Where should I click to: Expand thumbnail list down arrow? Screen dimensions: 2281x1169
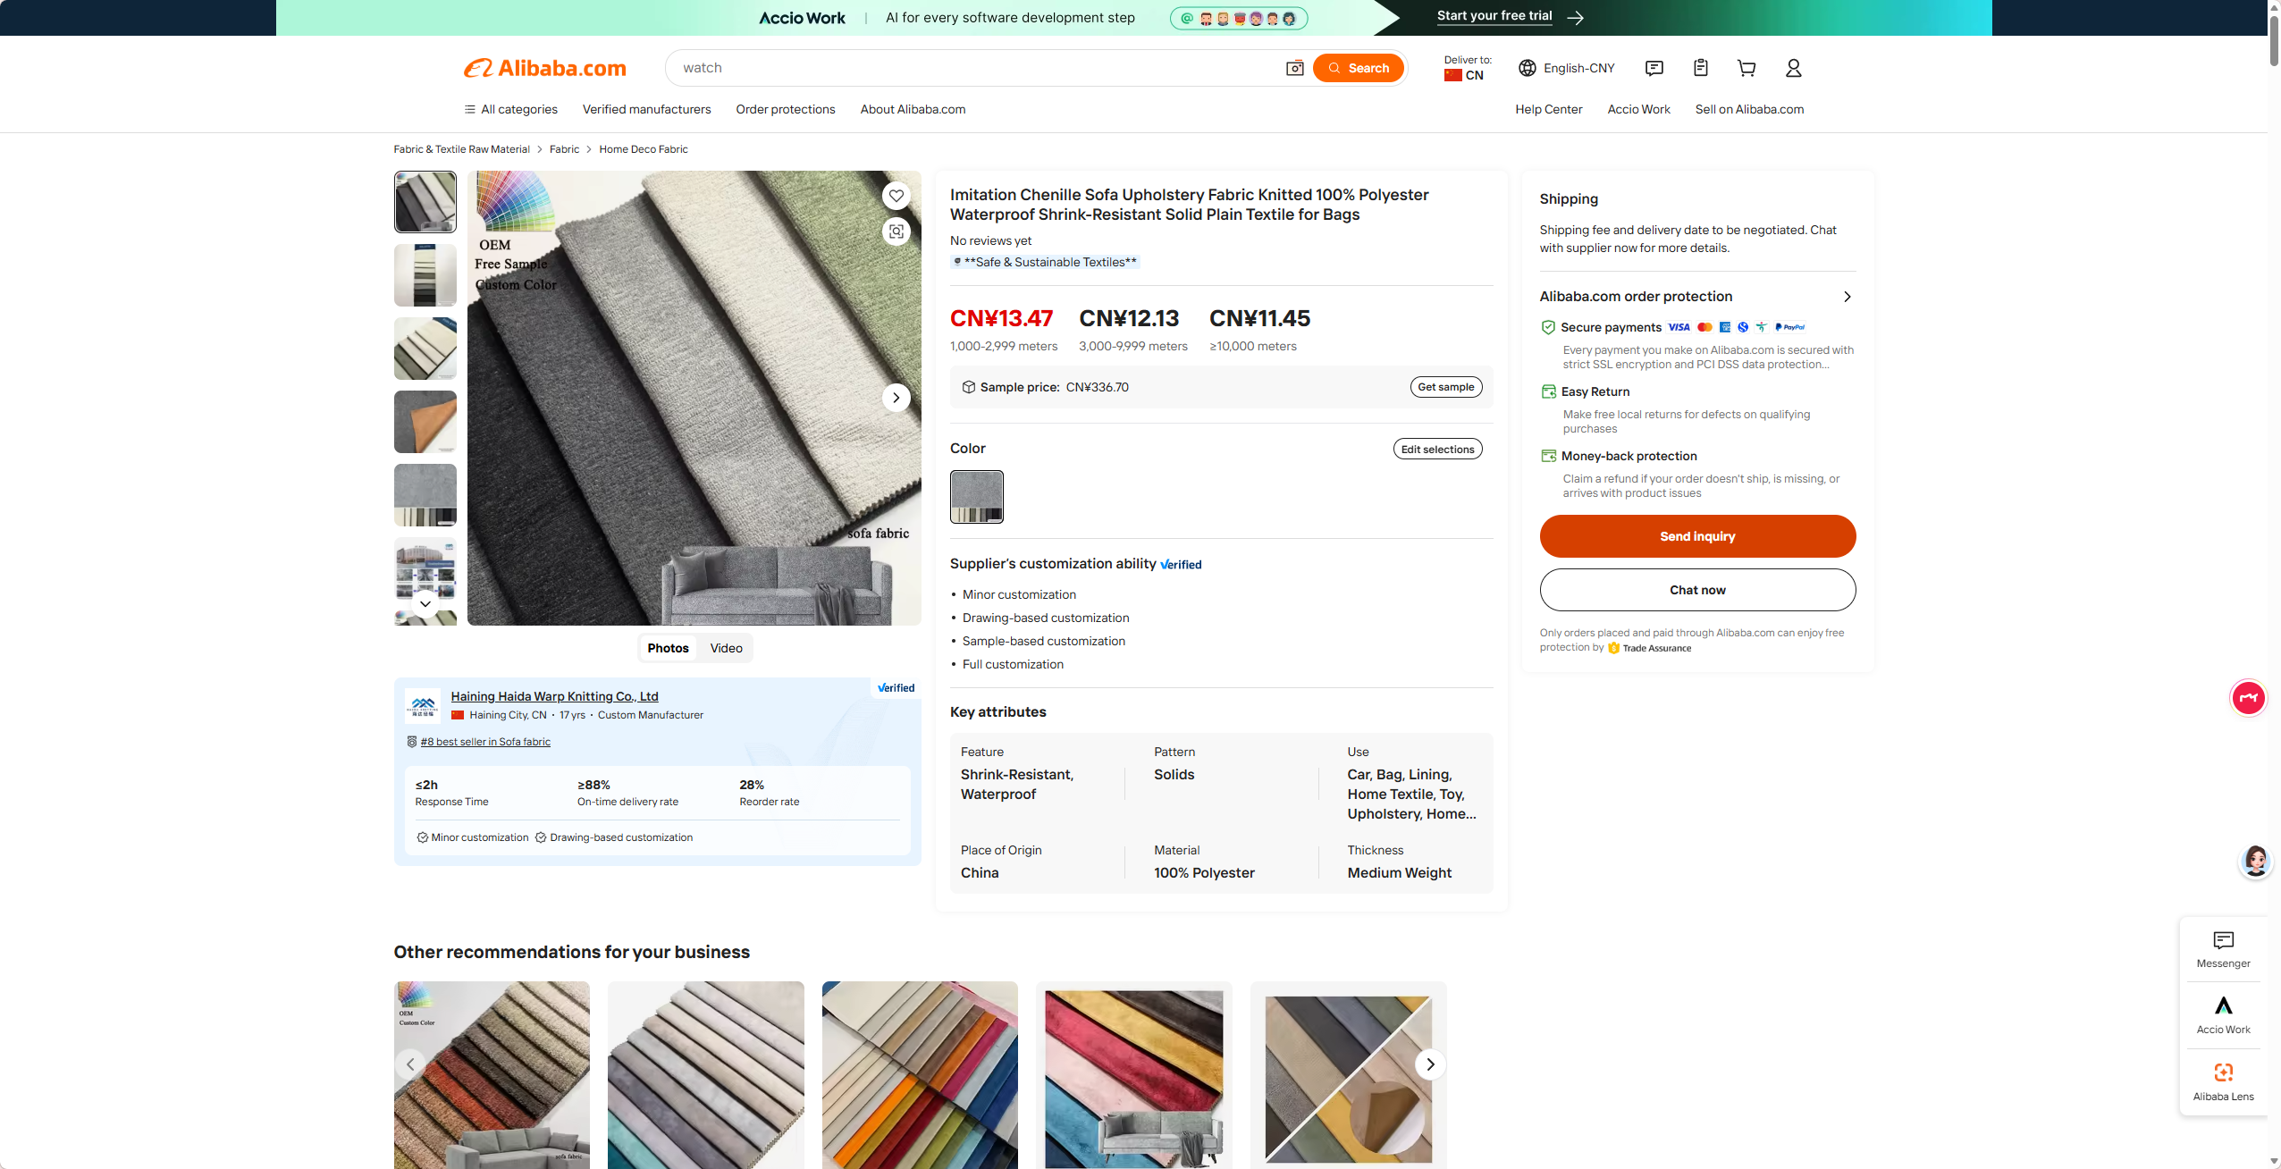point(425,604)
